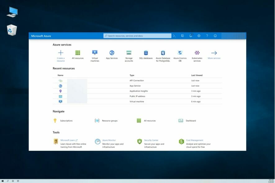Navigate to Subscriptions
This screenshot has width=275, height=183.
coord(66,121)
